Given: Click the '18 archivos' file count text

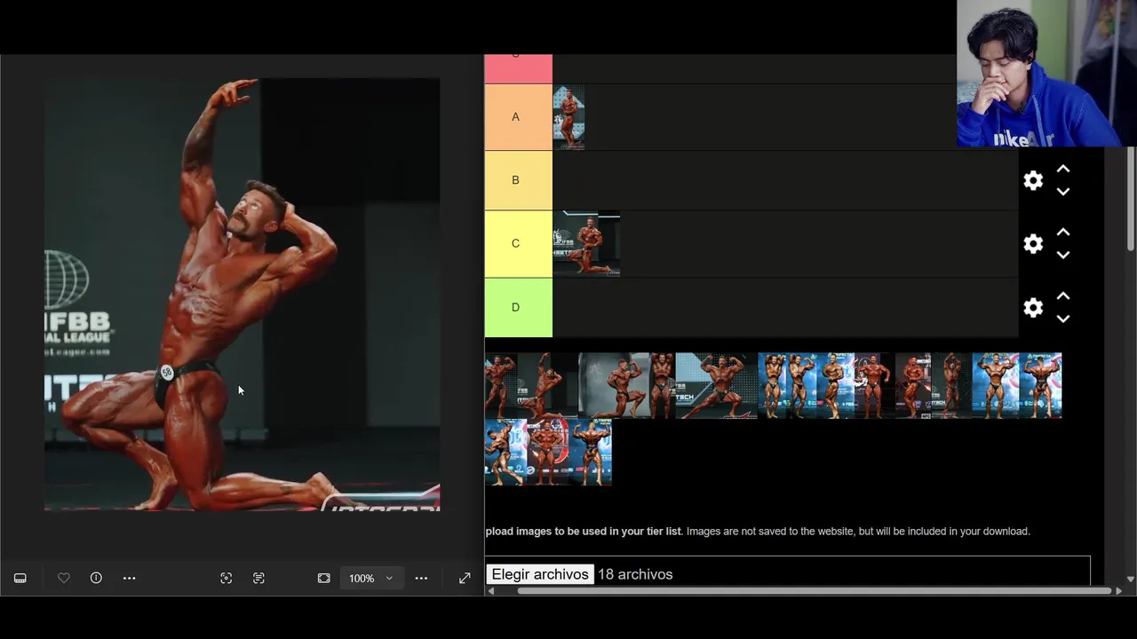Looking at the screenshot, I should click(635, 574).
